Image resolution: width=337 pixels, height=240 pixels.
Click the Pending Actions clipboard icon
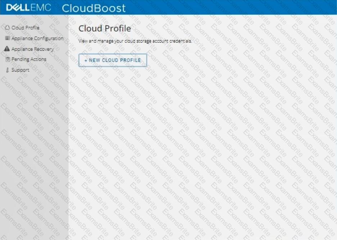tap(8, 59)
